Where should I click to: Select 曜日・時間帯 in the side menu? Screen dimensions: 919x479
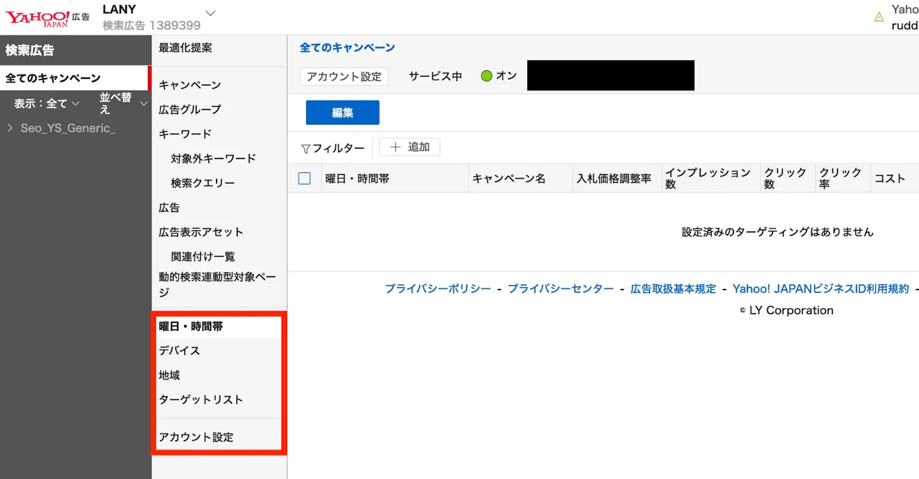191,326
